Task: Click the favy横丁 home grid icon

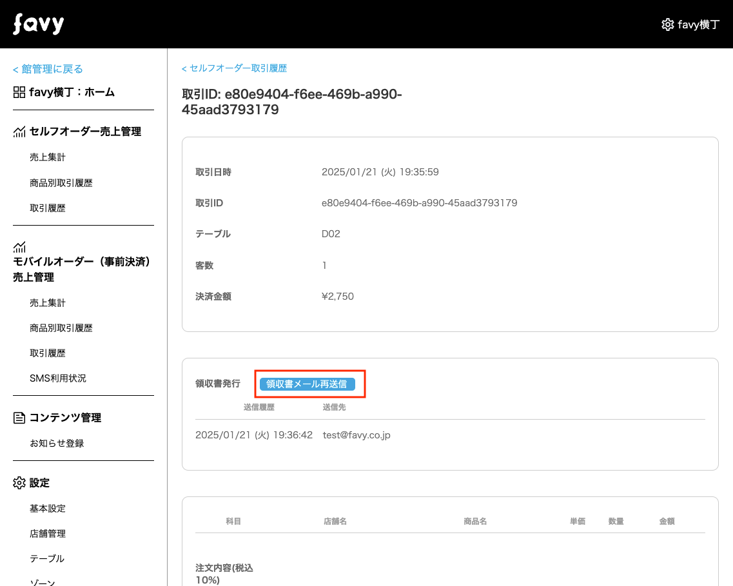Action: (x=19, y=92)
